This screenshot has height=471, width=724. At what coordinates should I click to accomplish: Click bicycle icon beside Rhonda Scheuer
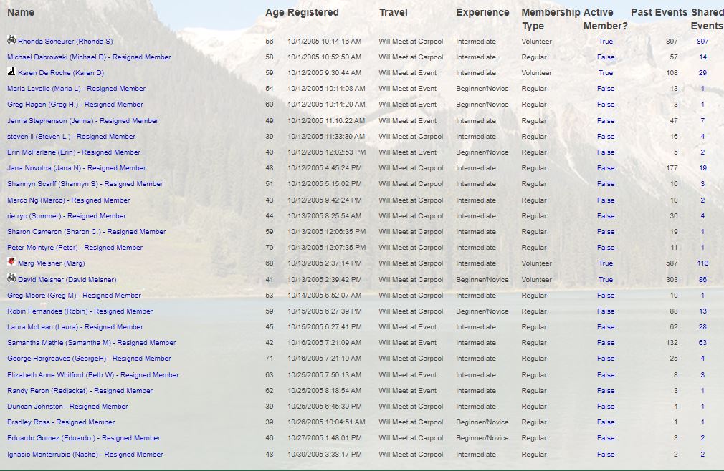(11, 40)
